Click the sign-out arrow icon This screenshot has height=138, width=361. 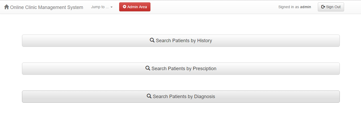click(323, 7)
